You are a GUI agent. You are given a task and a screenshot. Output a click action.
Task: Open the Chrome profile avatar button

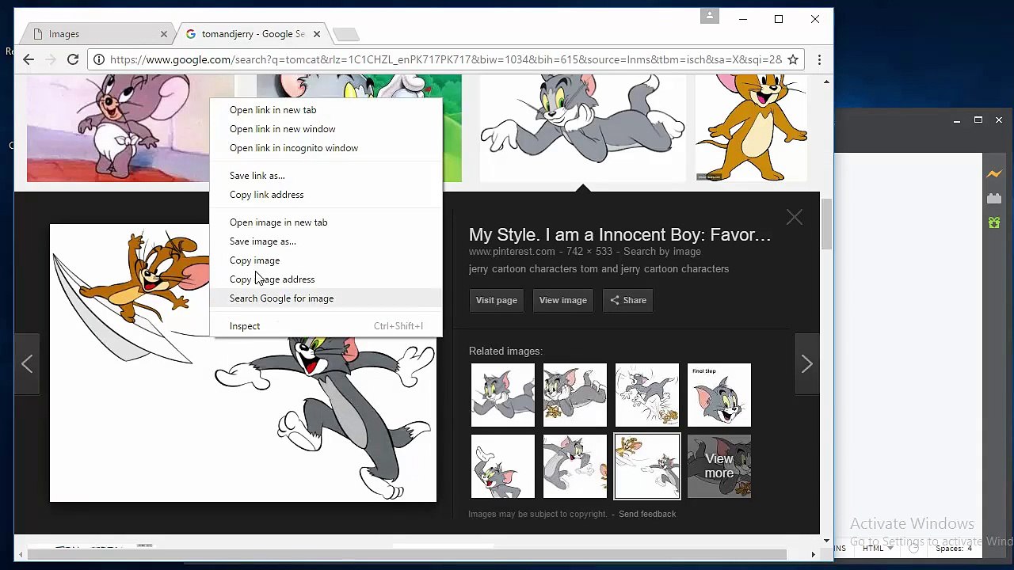[x=710, y=16]
